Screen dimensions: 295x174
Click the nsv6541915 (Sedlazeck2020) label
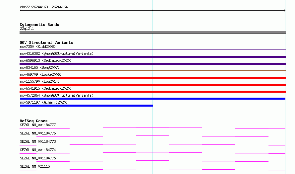(x=46, y=88)
